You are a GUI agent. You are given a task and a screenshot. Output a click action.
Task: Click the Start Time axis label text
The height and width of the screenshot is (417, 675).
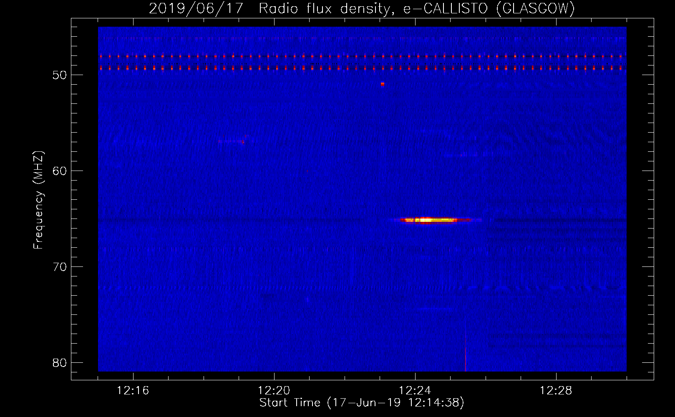point(362,403)
